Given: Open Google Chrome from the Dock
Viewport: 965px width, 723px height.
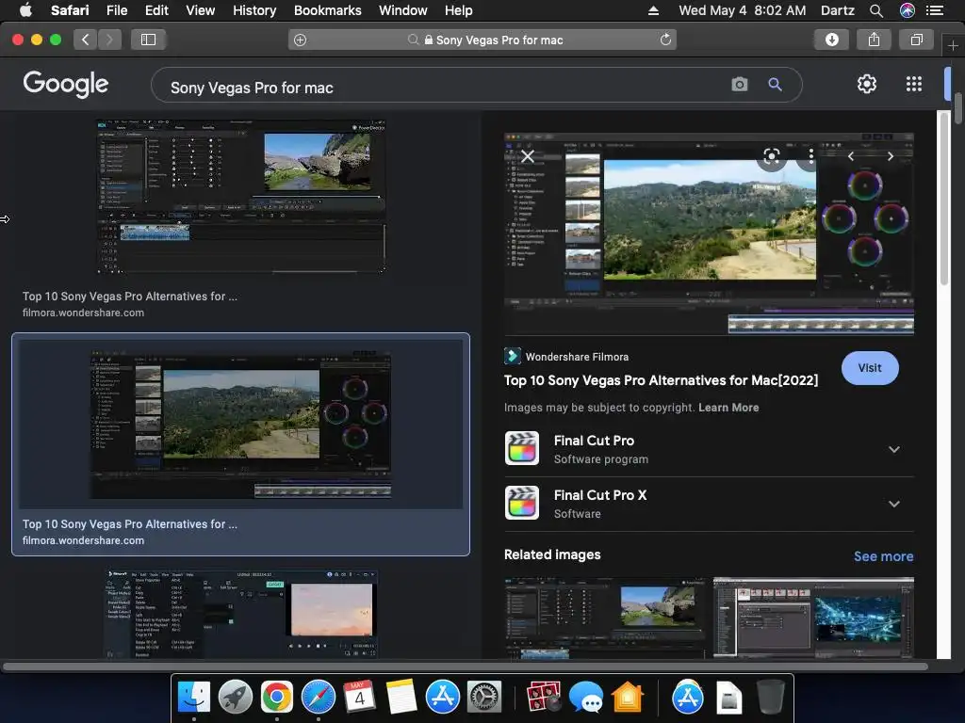Looking at the screenshot, I should coord(276,698).
